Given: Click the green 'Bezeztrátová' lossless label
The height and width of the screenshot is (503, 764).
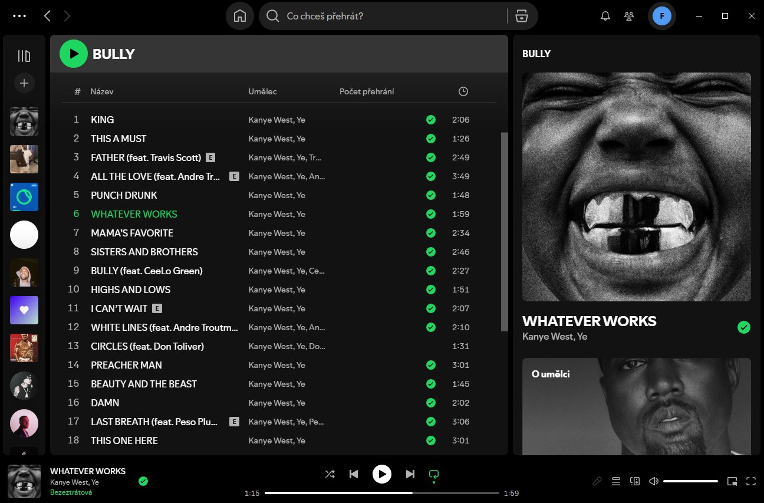Looking at the screenshot, I should 71,492.
